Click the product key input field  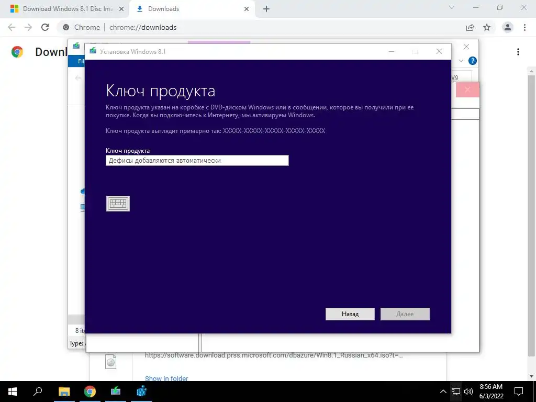[197, 160]
